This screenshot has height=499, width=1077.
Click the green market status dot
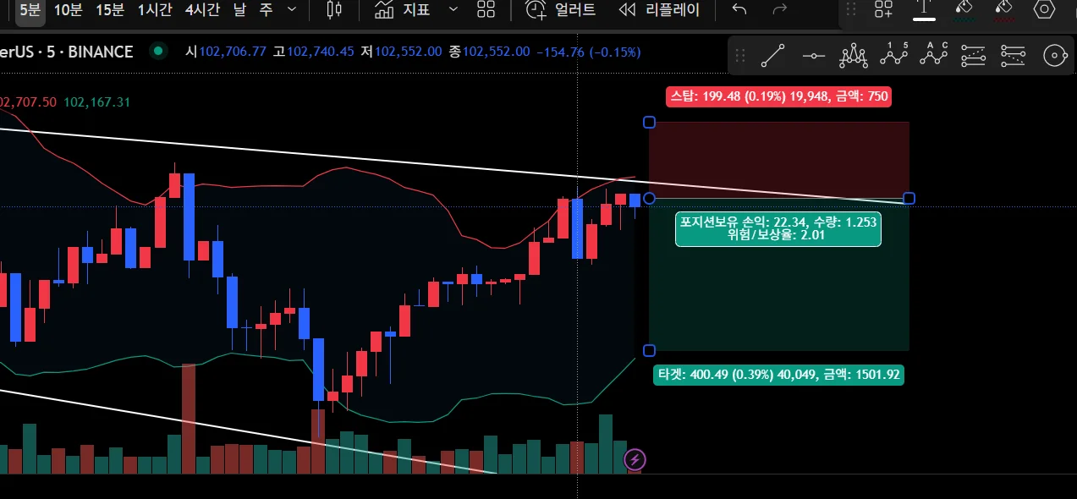click(157, 51)
